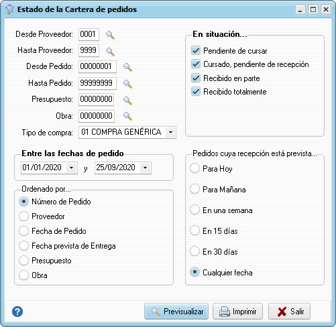Open end date 25/09/2020 picker
336x327 pixels.
click(146, 168)
